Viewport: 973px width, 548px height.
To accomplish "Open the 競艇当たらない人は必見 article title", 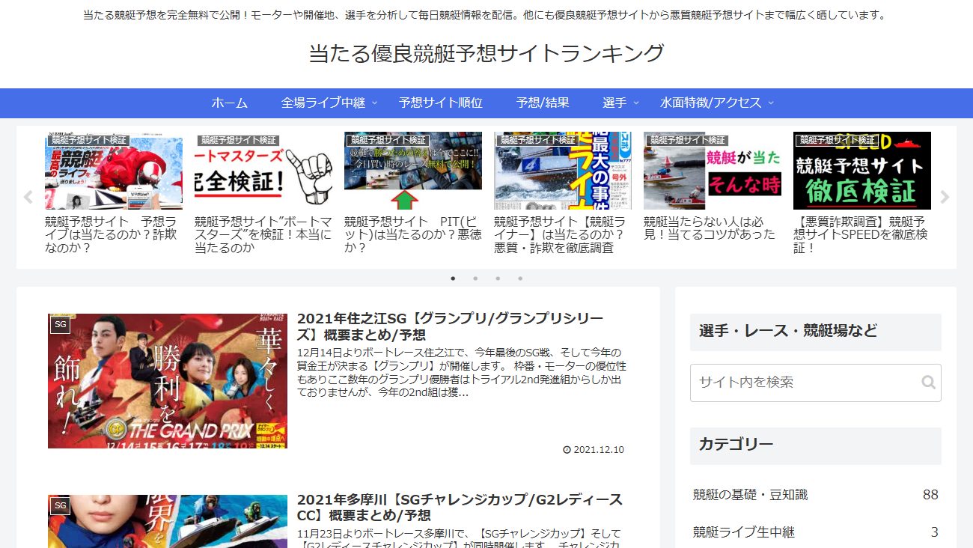I will tap(710, 228).
